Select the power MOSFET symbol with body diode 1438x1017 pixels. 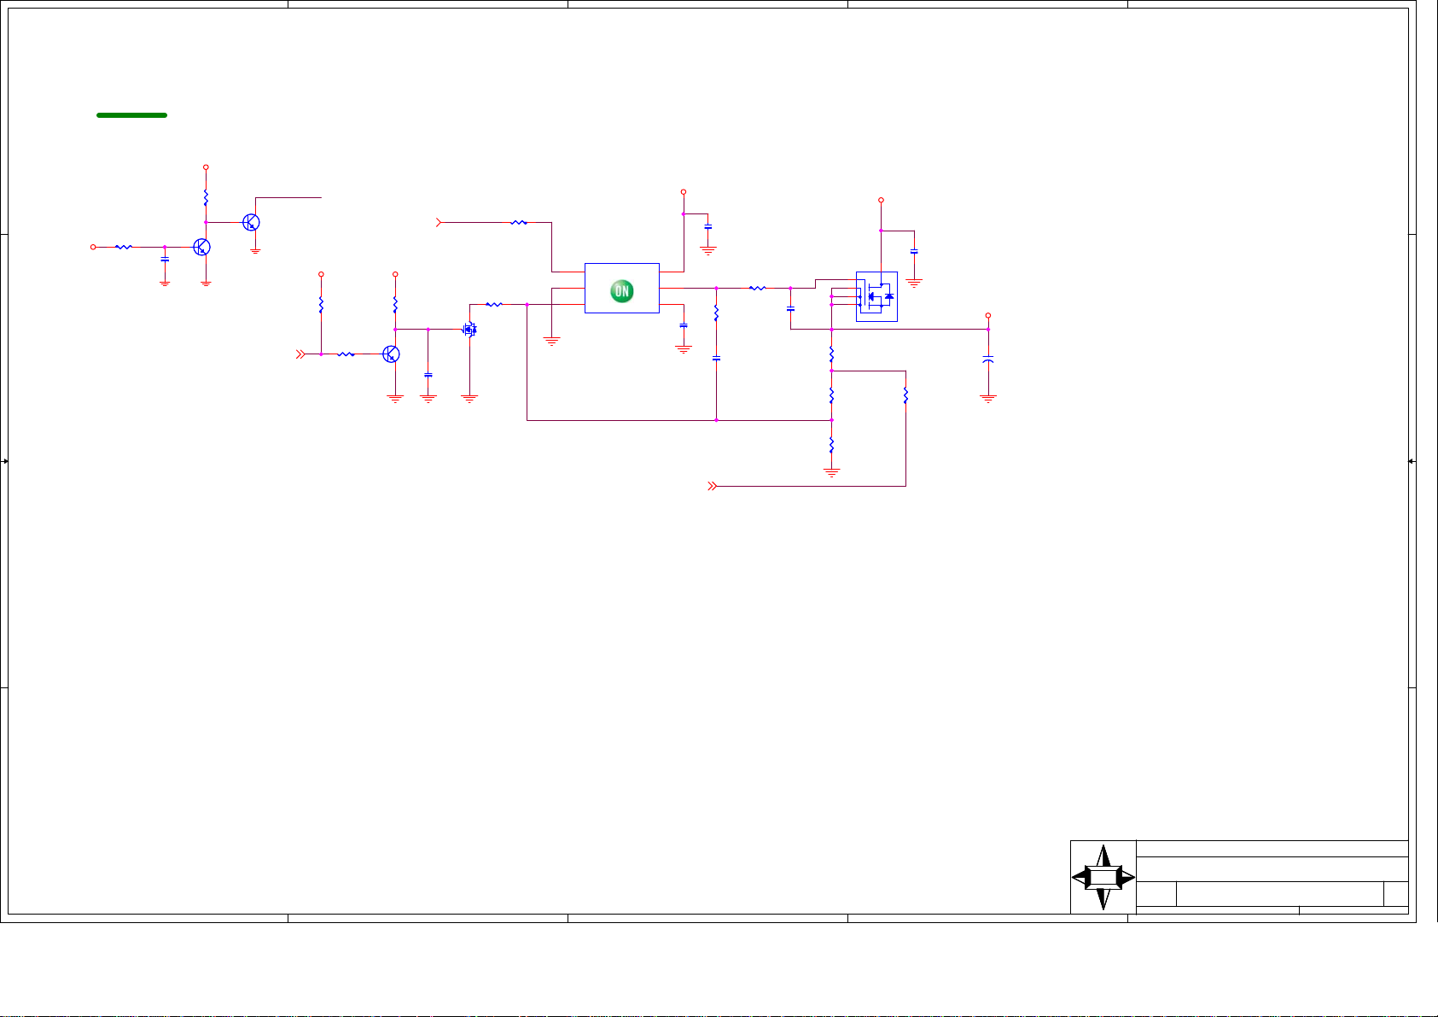tap(876, 296)
